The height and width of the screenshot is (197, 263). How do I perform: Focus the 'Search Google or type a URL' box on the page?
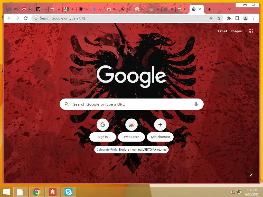(x=131, y=104)
